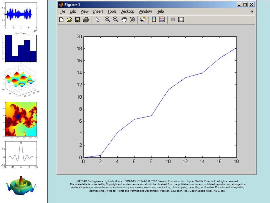The image size is (270, 203).
Task: Select the 3D sombrero surface thumbnail
Action: 21,186
